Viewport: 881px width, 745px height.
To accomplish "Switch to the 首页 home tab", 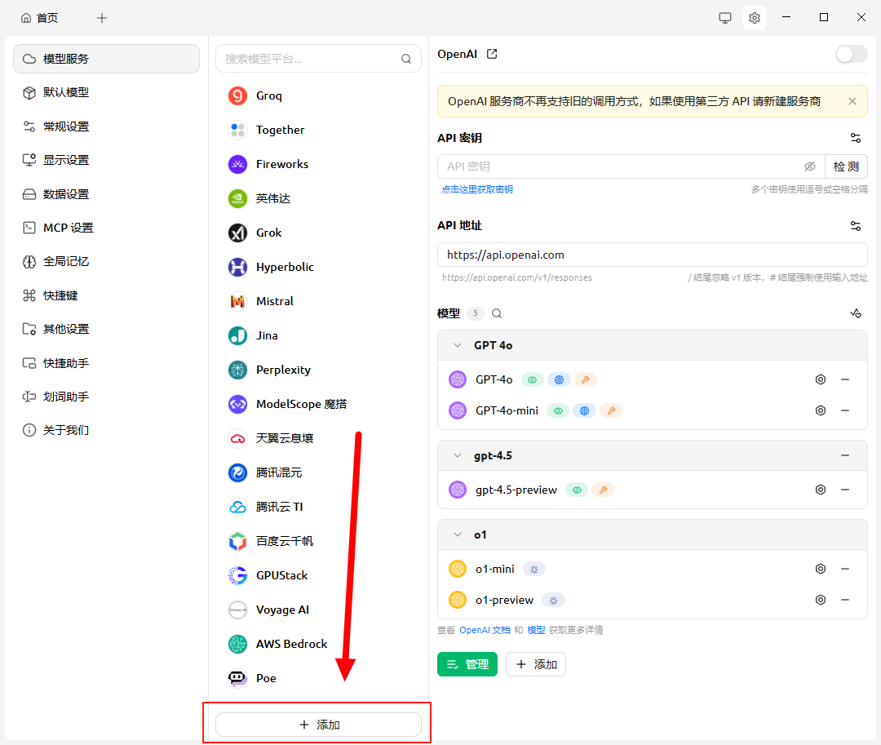I will [x=39, y=18].
